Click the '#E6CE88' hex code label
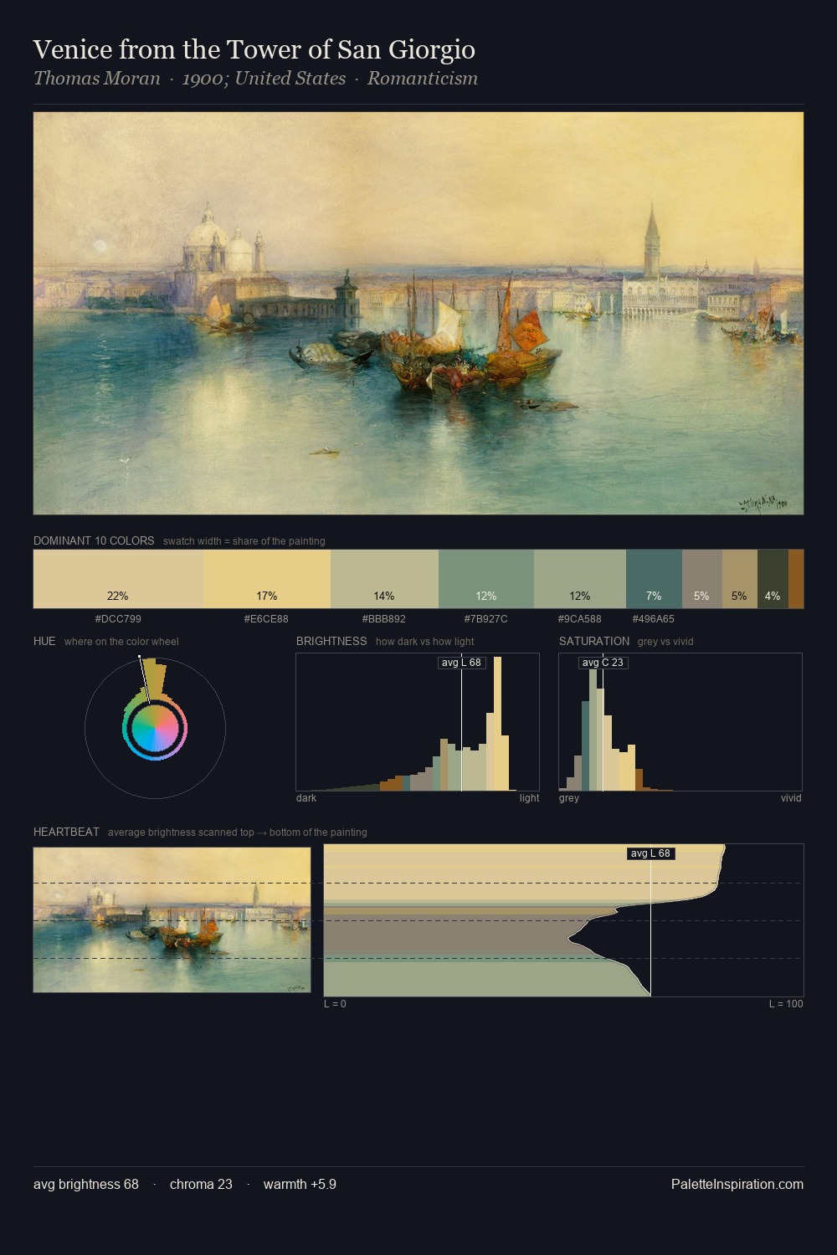The width and height of the screenshot is (837, 1255). pyautogui.click(x=266, y=619)
